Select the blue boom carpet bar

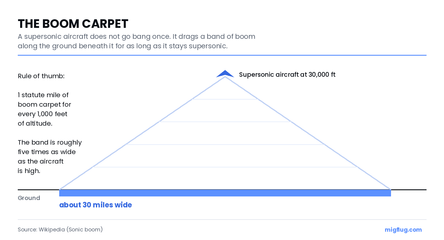225,193
